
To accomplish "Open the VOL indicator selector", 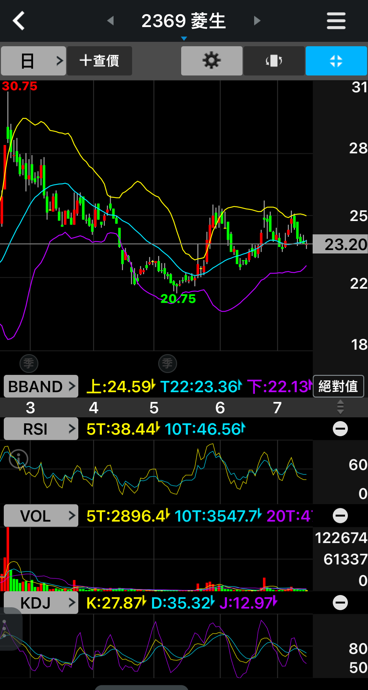I will coord(41,516).
